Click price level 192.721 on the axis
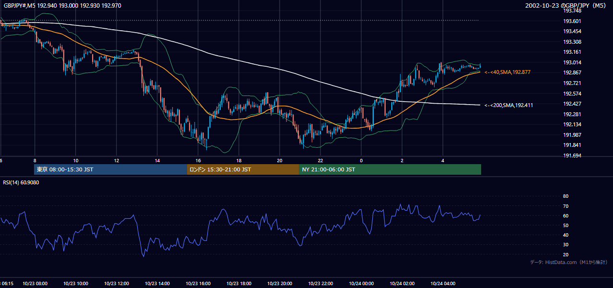Screen dimensions: 613x288 pos(572,83)
